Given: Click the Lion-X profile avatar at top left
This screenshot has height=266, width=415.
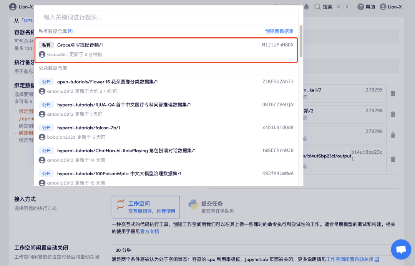Looking at the screenshot, I should [x=13, y=7].
